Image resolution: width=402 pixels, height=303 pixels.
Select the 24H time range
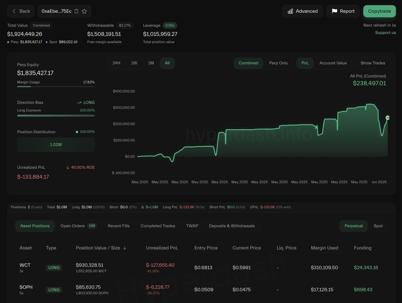tap(116, 63)
